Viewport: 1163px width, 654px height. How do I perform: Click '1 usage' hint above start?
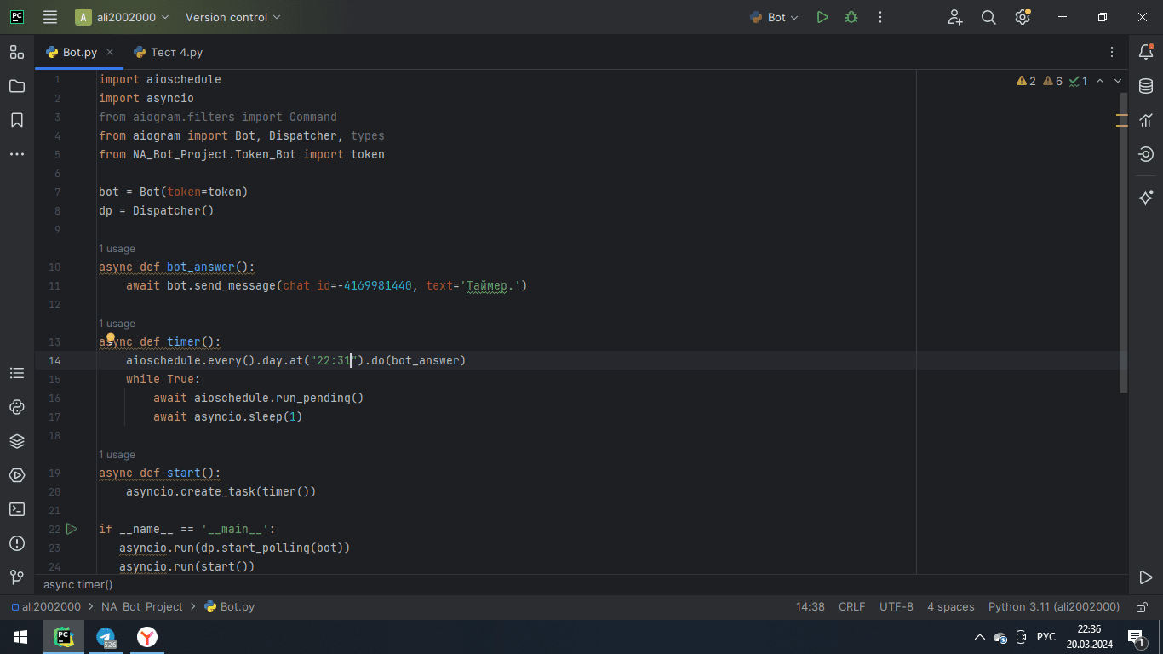click(x=117, y=455)
